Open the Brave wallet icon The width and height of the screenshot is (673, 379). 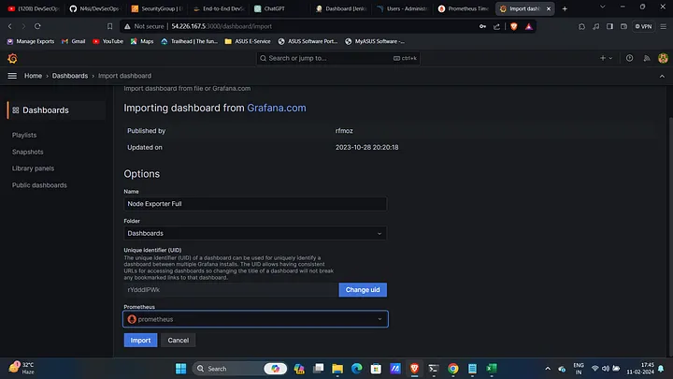pyautogui.click(x=623, y=26)
